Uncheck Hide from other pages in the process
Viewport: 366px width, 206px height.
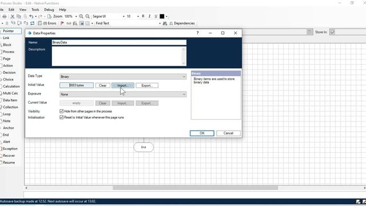[x=62, y=111]
